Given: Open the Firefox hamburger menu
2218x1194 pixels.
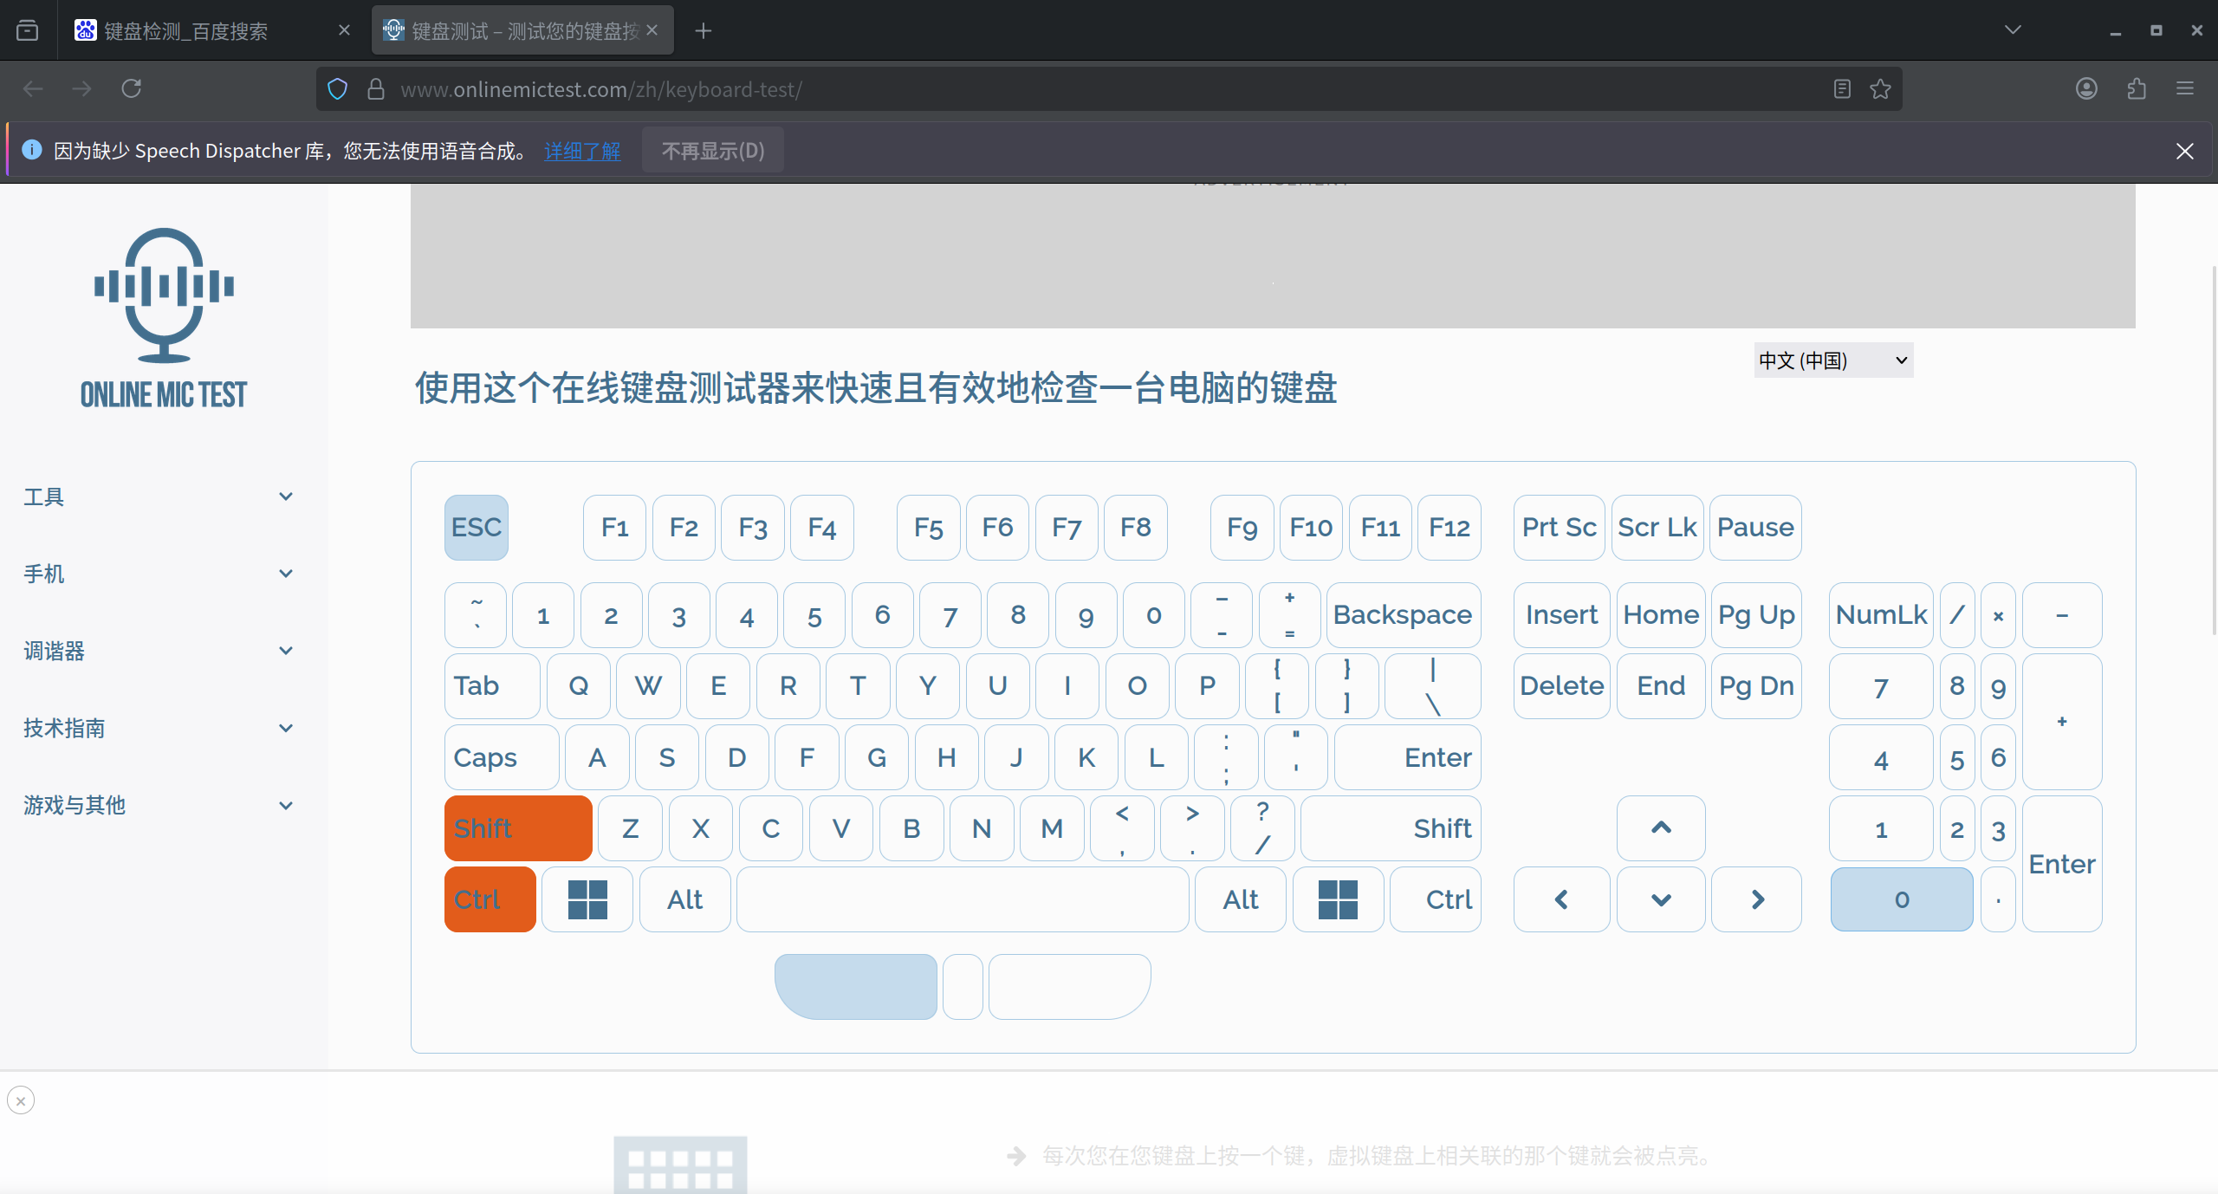Looking at the screenshot, I should point(2185,88).
